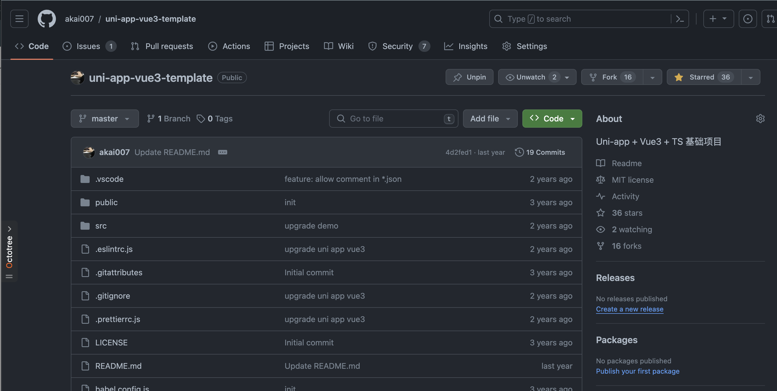Image resolution: width=777 pixels, height=391 pixels.
Task: Open the star lists dropdown arrow
Action: click(x=750, y=77)
